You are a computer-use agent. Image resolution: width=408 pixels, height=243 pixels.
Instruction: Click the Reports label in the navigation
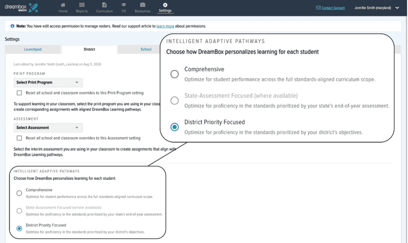pyautogui.click(x=82, y=11)
